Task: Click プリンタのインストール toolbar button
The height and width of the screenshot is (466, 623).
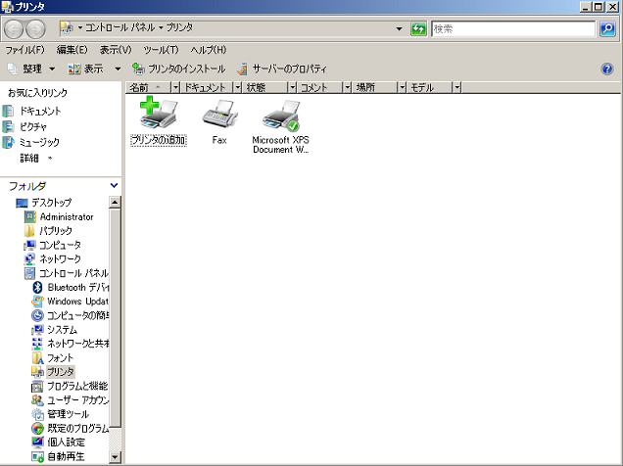Action: [178, 69]
